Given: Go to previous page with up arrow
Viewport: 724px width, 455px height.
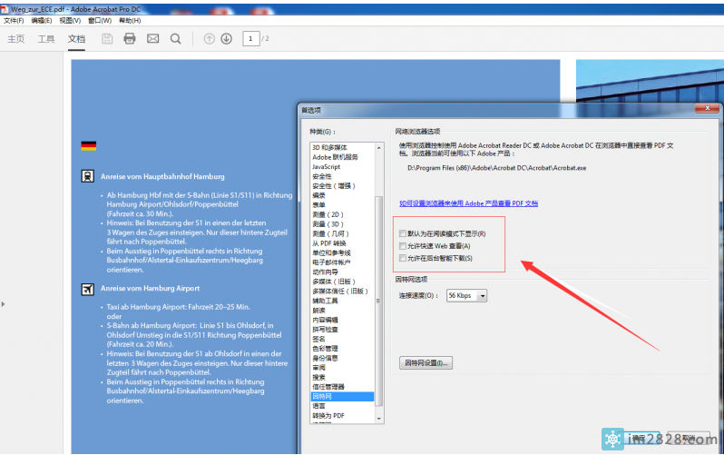Looking at the screenshot, I should point(210,39).
